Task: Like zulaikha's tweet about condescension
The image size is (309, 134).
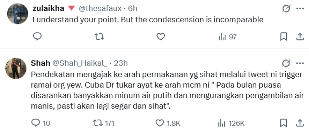Action: pyautogui.click(x=161, y=37)
